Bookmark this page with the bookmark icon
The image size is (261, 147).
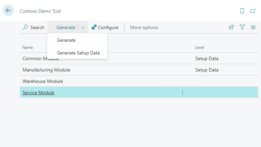coord(242,11)
